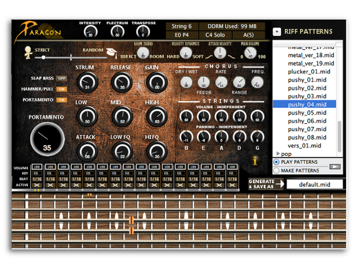Screen dimensions: 359x269
Task: Click the pattern play arrow button
Action: pyautogui.click(x=335, y=167)
